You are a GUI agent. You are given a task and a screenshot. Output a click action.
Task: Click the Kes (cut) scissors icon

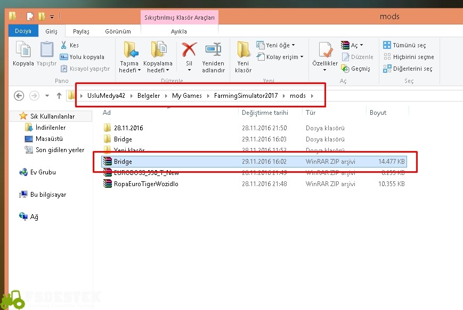[x=64, y=45]
